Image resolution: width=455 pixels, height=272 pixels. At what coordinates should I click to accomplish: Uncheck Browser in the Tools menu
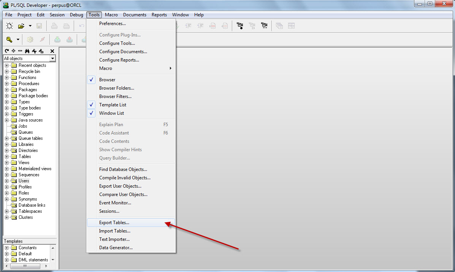107,79
